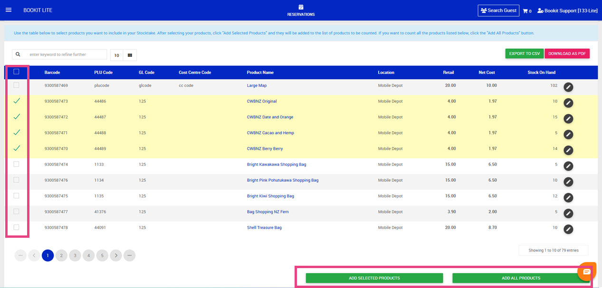The image size is (602, 288).
Task: Sort by GL Code column
Action: click(x=146, y=72)
